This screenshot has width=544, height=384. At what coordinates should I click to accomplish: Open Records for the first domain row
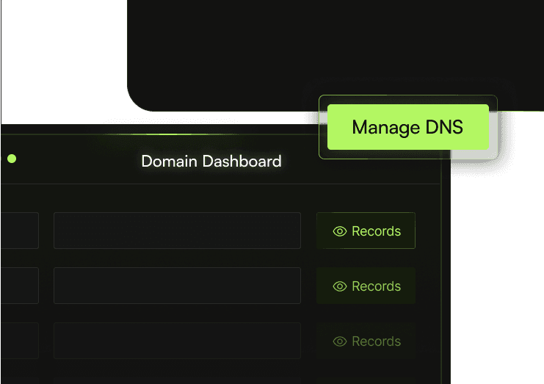tap(366, 231)
